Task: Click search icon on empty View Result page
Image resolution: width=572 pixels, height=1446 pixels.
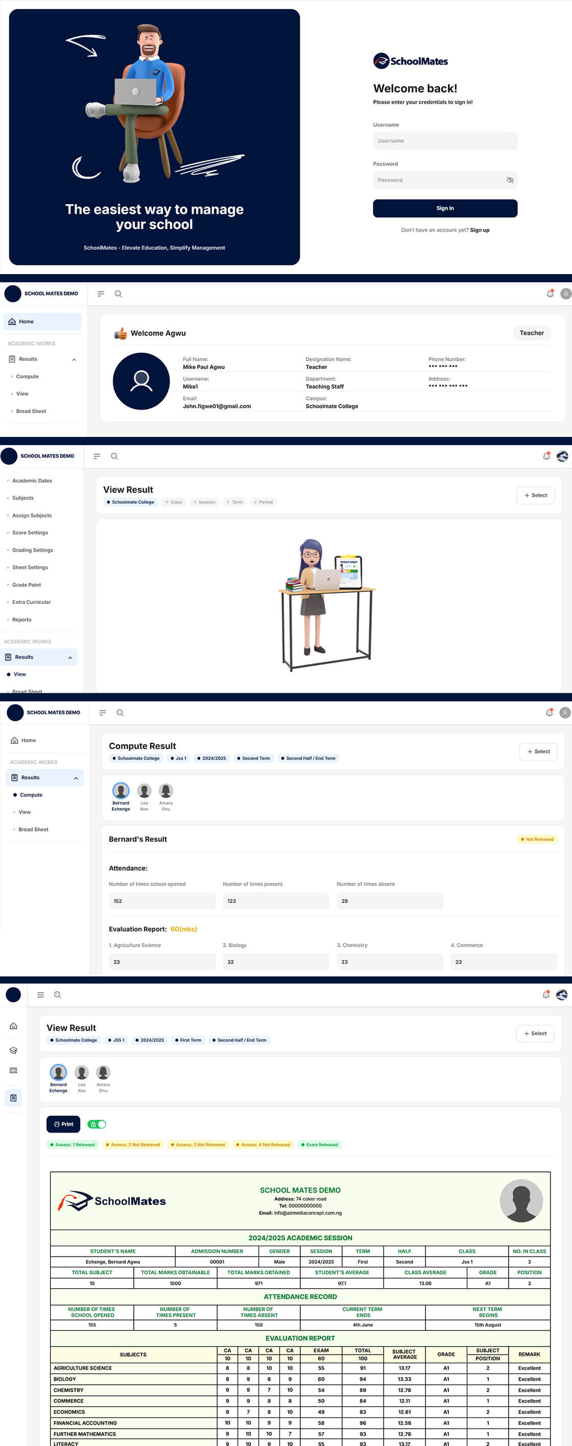Action: [x=114, y=456]
